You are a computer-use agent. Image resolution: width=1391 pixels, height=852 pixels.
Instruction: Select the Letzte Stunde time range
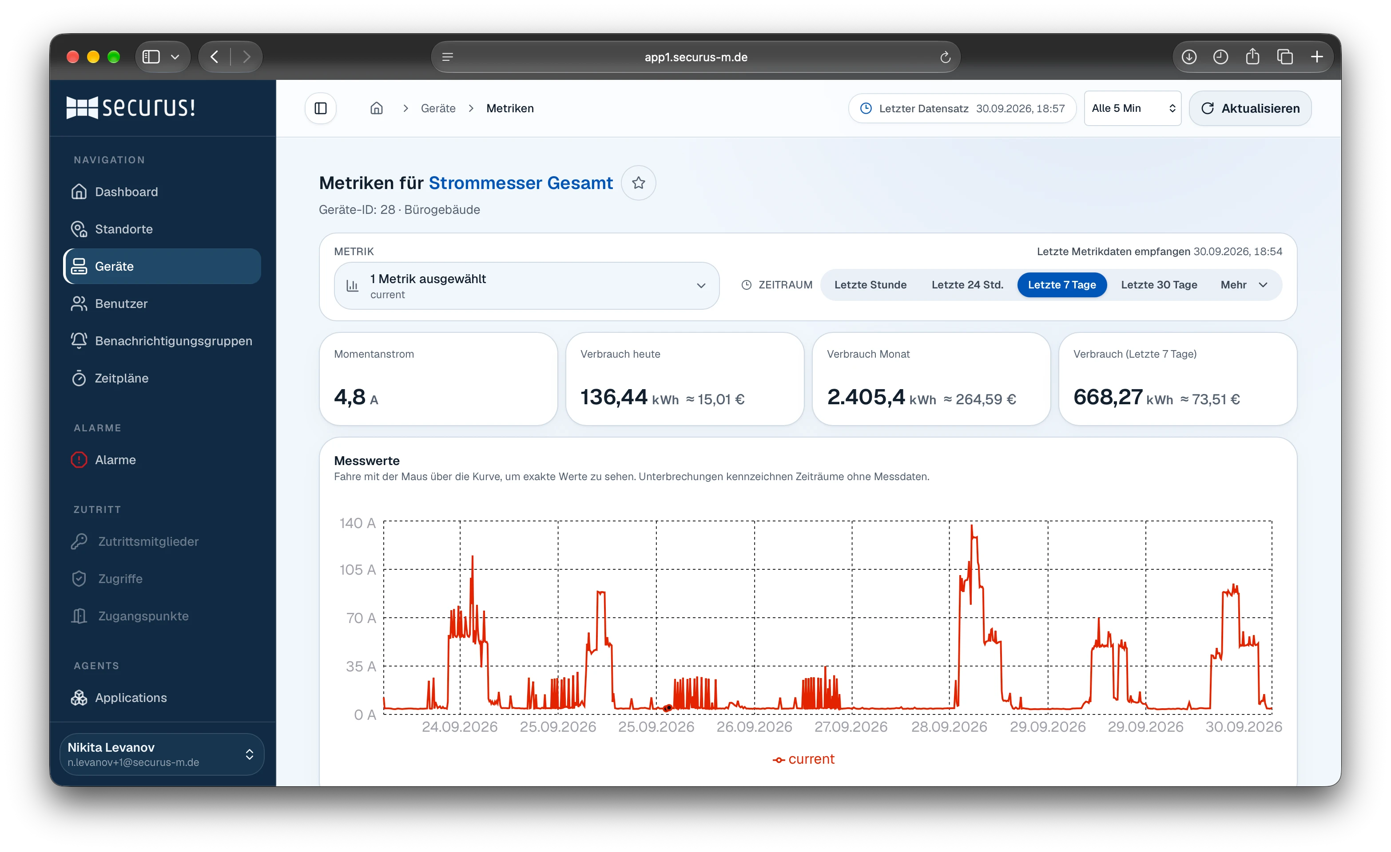click(870, 285)
